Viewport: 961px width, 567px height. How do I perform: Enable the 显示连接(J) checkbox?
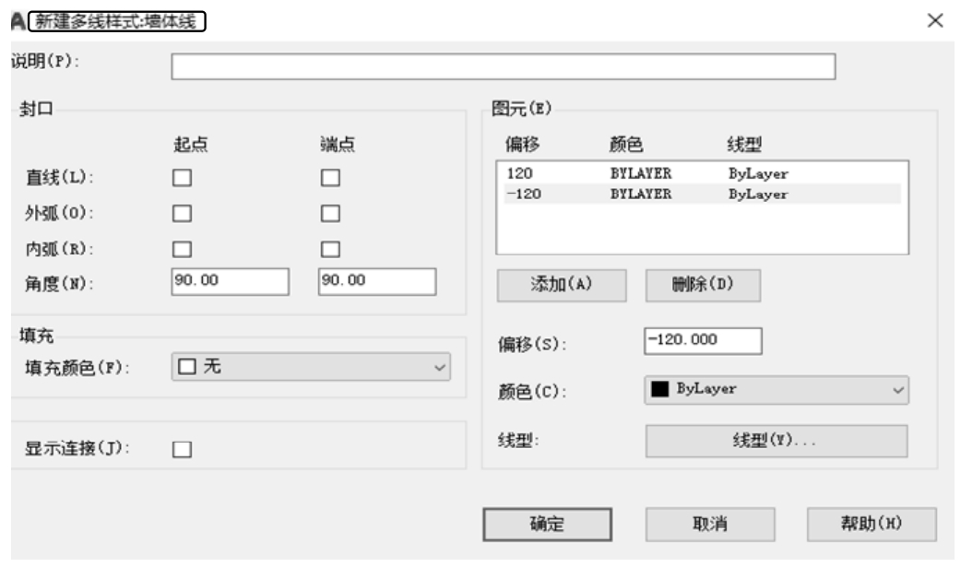[183, 449]
